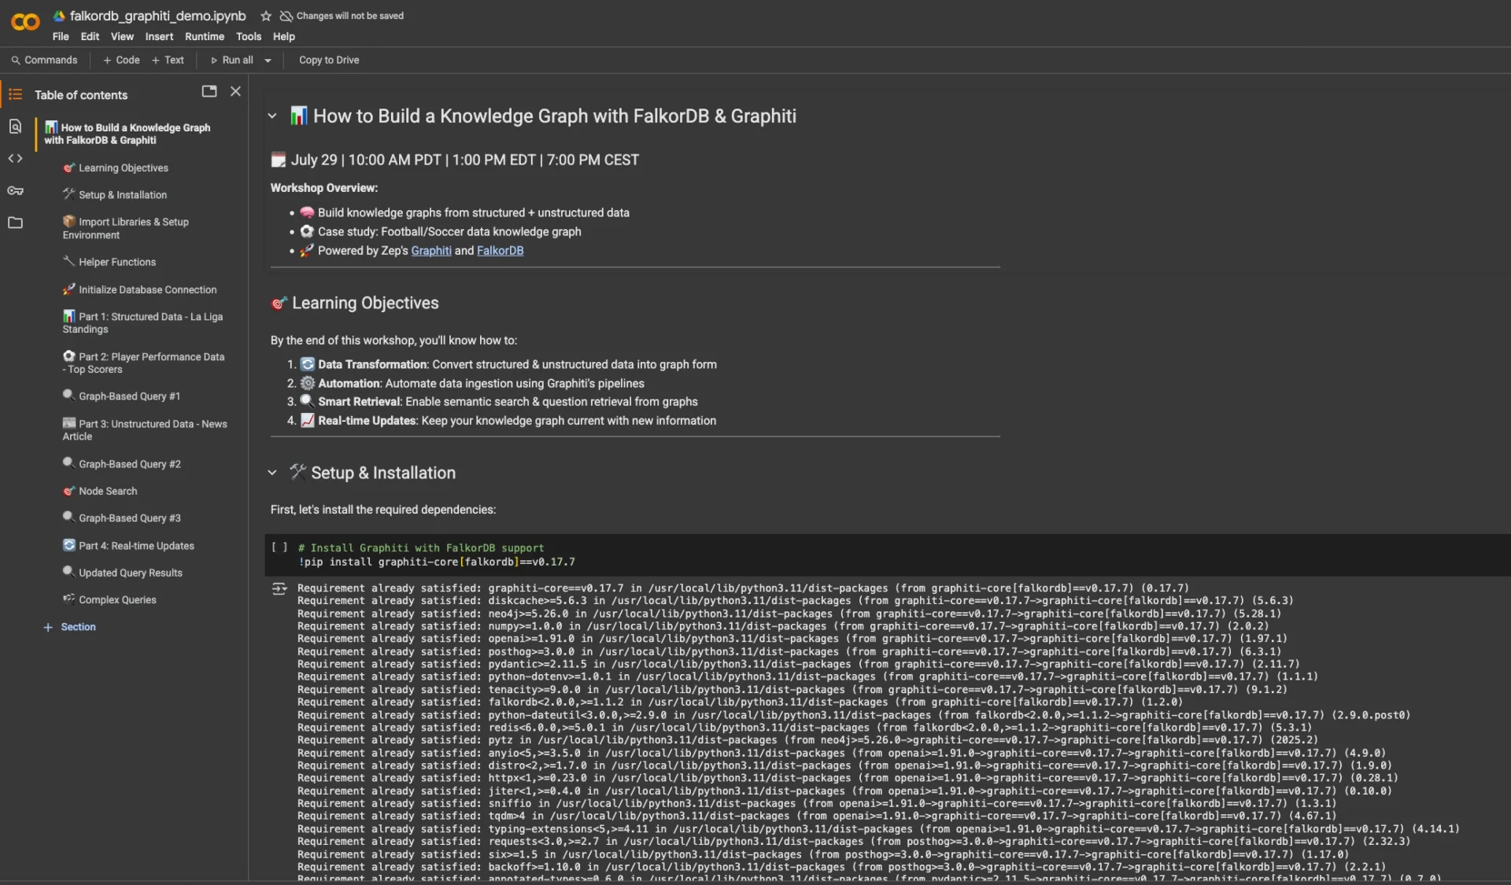Go to Graph-Based Query #1
Viewport: 1511px width, 885px height.
(x=122, y=396)
